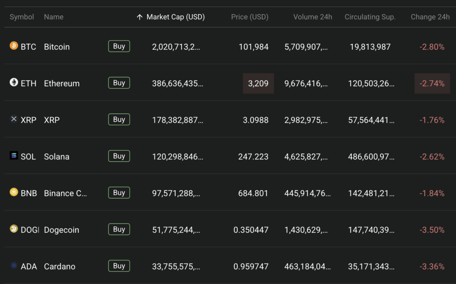Sort by Circulating Sup. column header
456x284 pixels.
click(x=370, y=17)
